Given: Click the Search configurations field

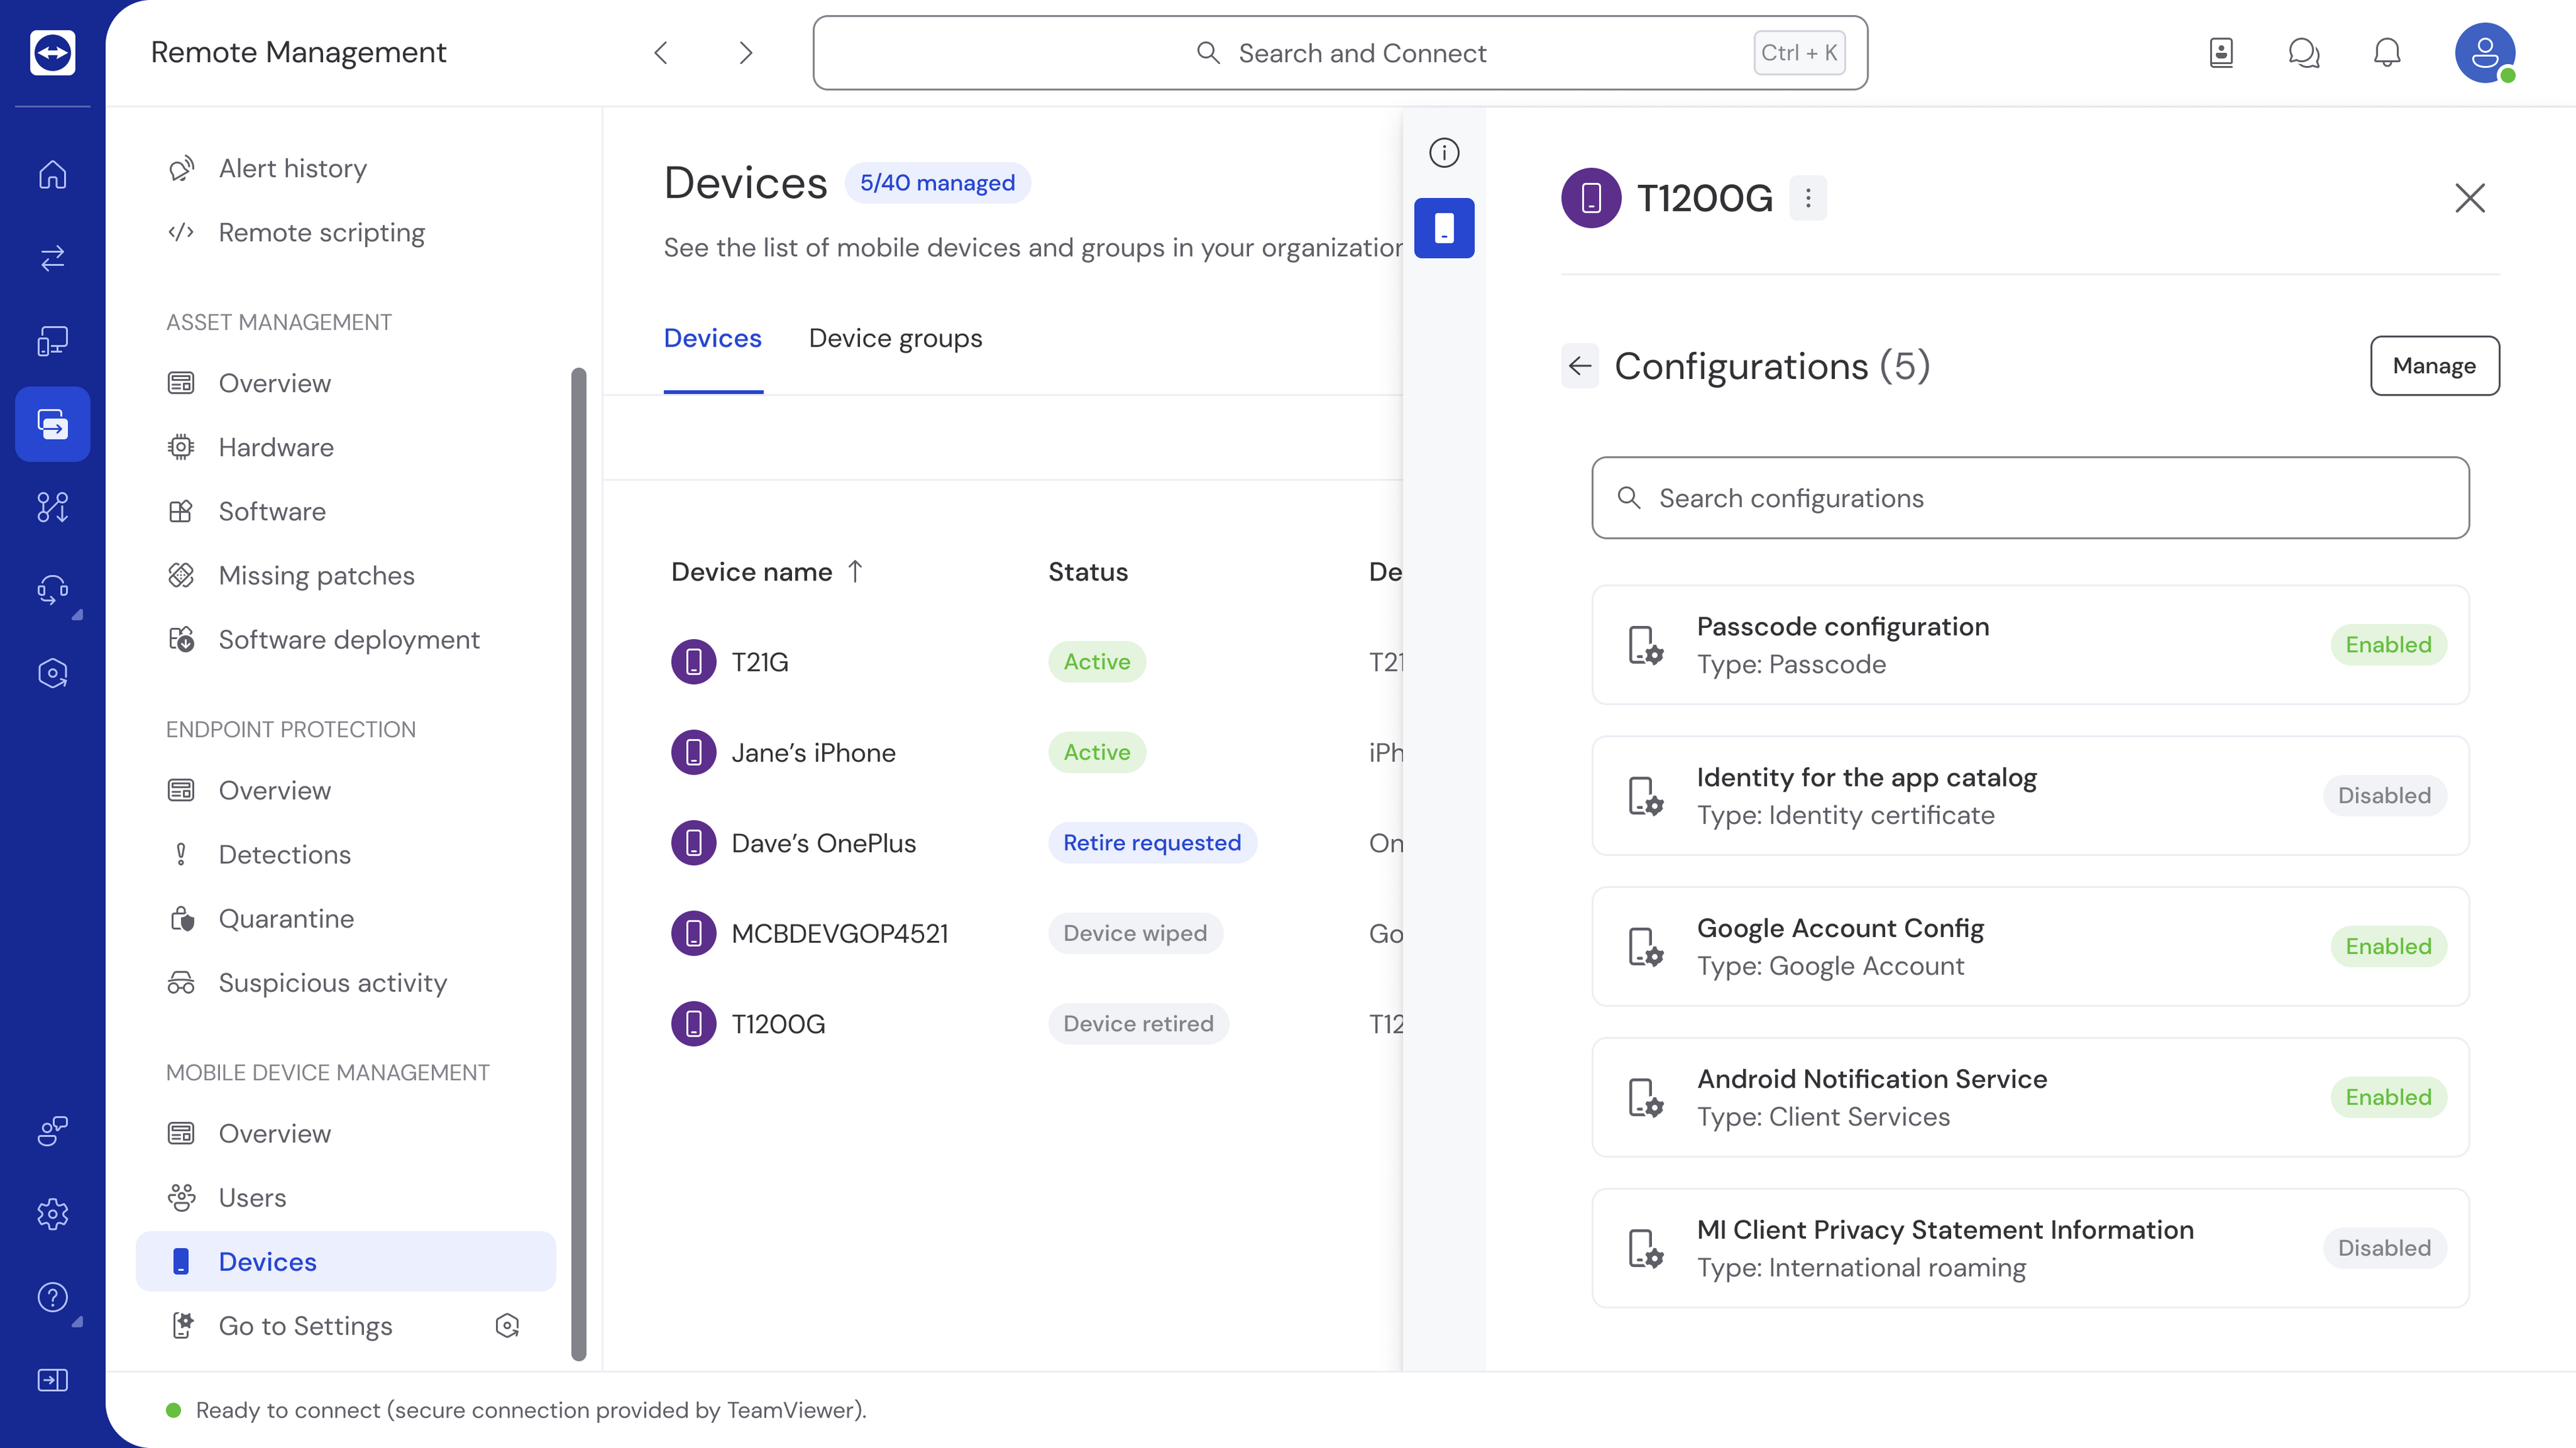Looking at the screenshot, I should pos(2030,498).
